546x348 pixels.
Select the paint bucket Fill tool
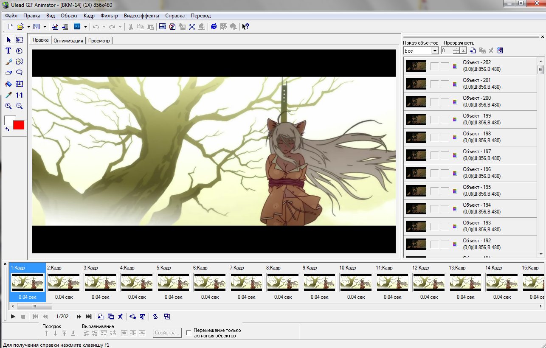pos(8,84)
